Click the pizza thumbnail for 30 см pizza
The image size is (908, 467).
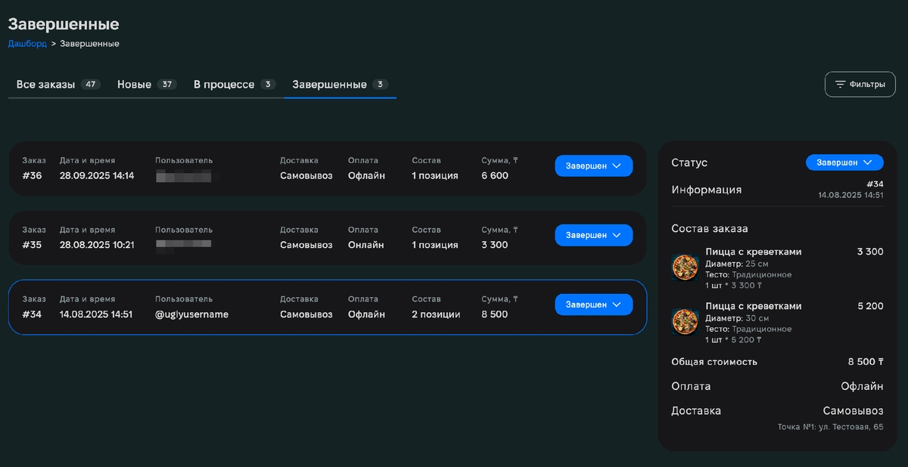[x=684, y=321]
